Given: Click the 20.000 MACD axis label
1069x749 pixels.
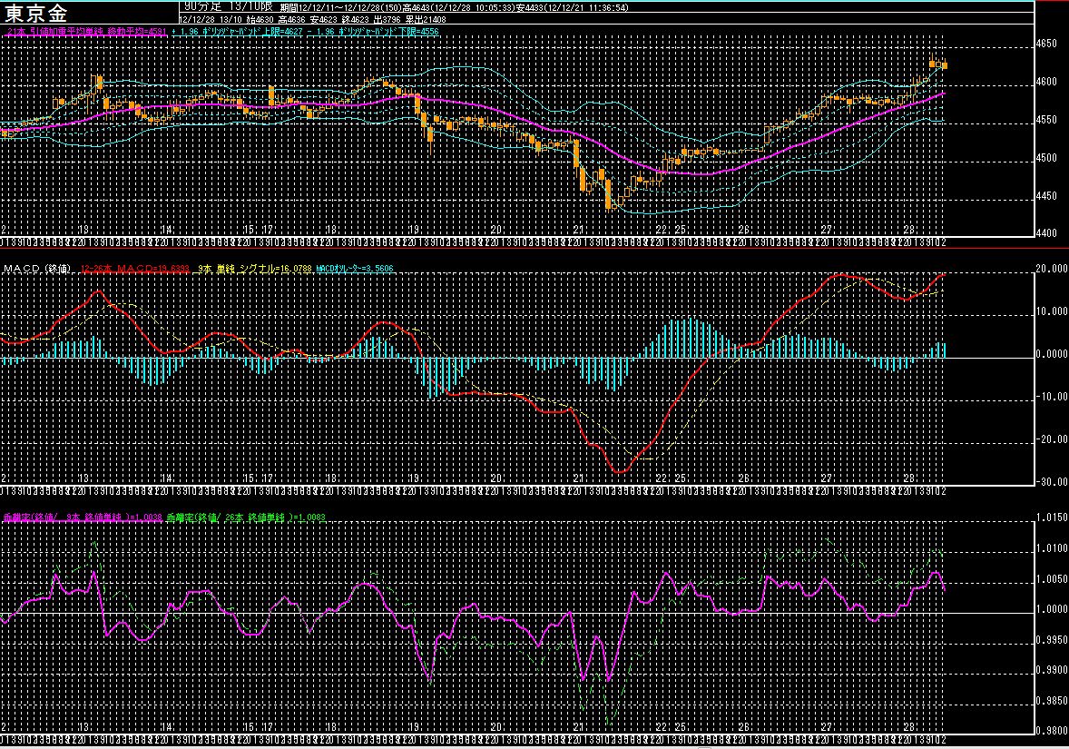Looking at the screenshot, I should 1051,269.
